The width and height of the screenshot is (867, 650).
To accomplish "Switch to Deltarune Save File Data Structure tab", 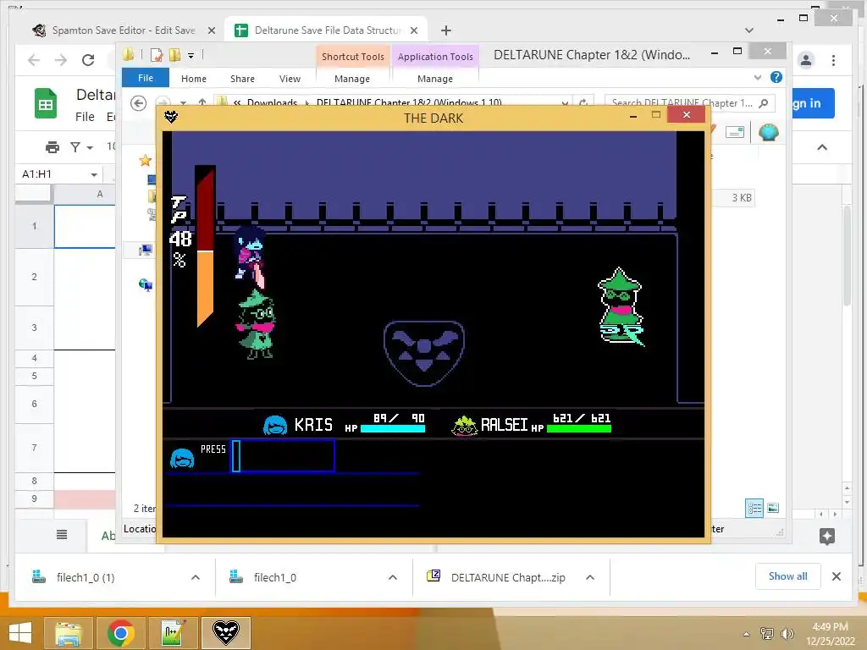I will (x=326, y=30).
